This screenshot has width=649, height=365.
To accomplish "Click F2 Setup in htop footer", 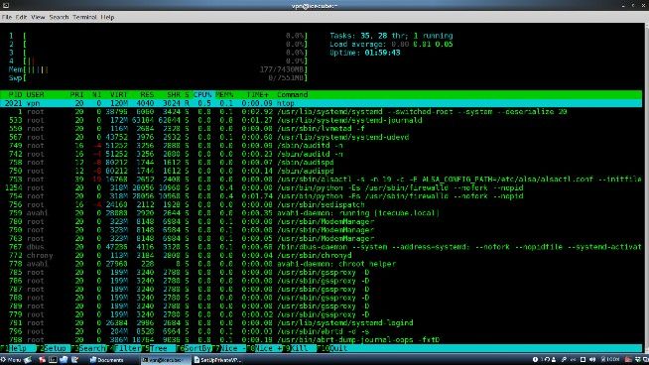I will pyautogui.click(x=53, y=348).
